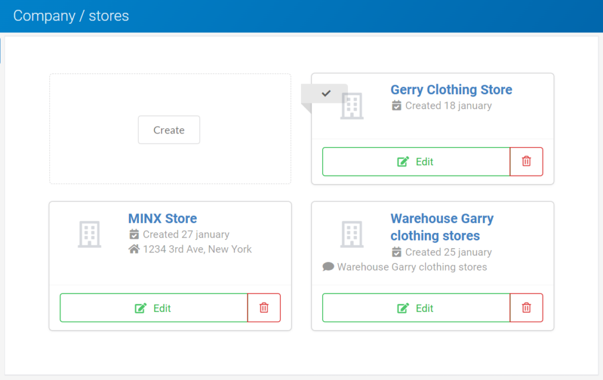Click the Warehouse Garry building icon

(x=352, y=234)
